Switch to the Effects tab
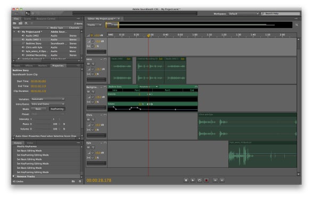Viewport: 312px width, 198px height. [x=29, y=65]
